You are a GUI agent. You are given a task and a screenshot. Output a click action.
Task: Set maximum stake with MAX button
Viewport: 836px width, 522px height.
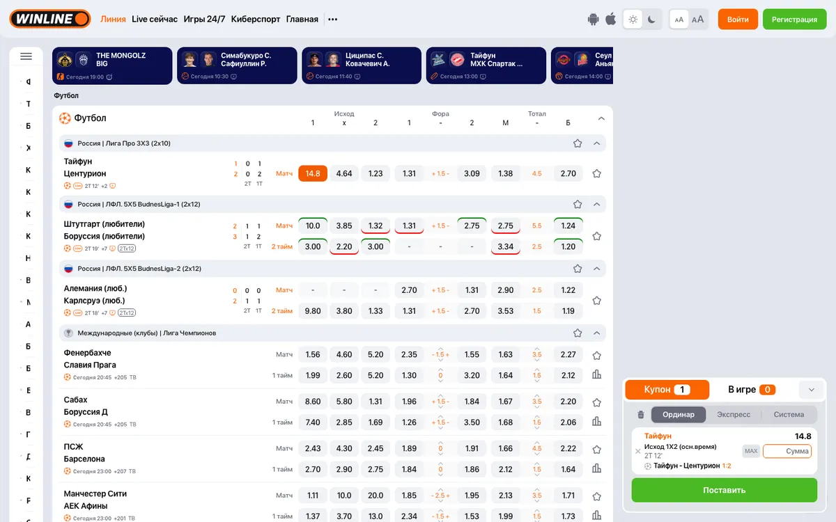751,451
